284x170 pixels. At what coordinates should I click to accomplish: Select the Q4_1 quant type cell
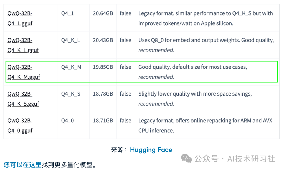click(x=68, y=13)
